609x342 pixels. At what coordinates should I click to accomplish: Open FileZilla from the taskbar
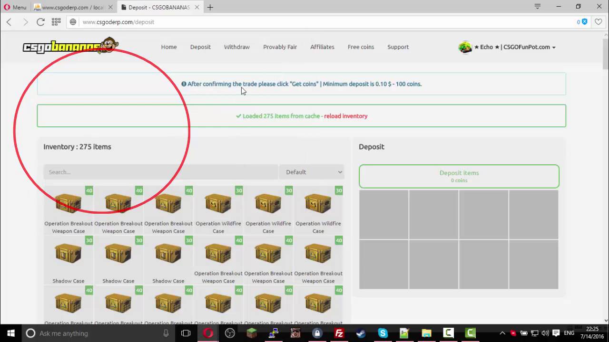339,333
